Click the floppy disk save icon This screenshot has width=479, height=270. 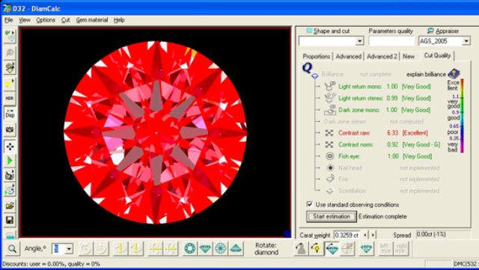tap(10, 220)
